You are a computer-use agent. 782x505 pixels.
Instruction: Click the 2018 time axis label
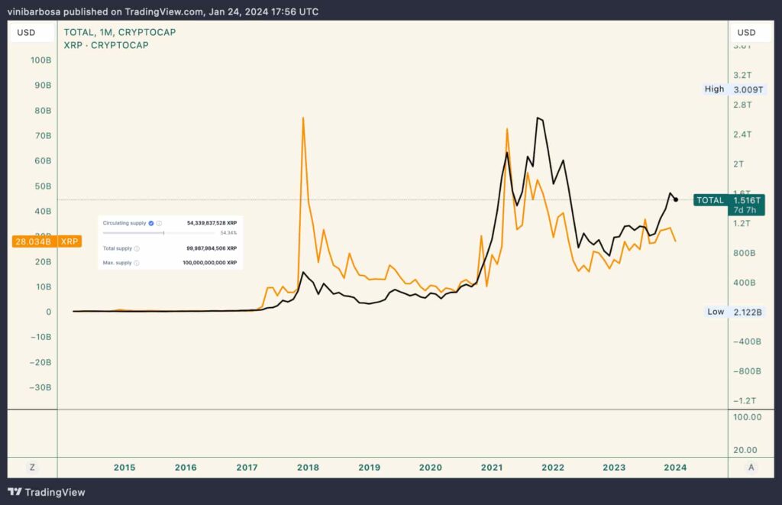click(308, 468)
